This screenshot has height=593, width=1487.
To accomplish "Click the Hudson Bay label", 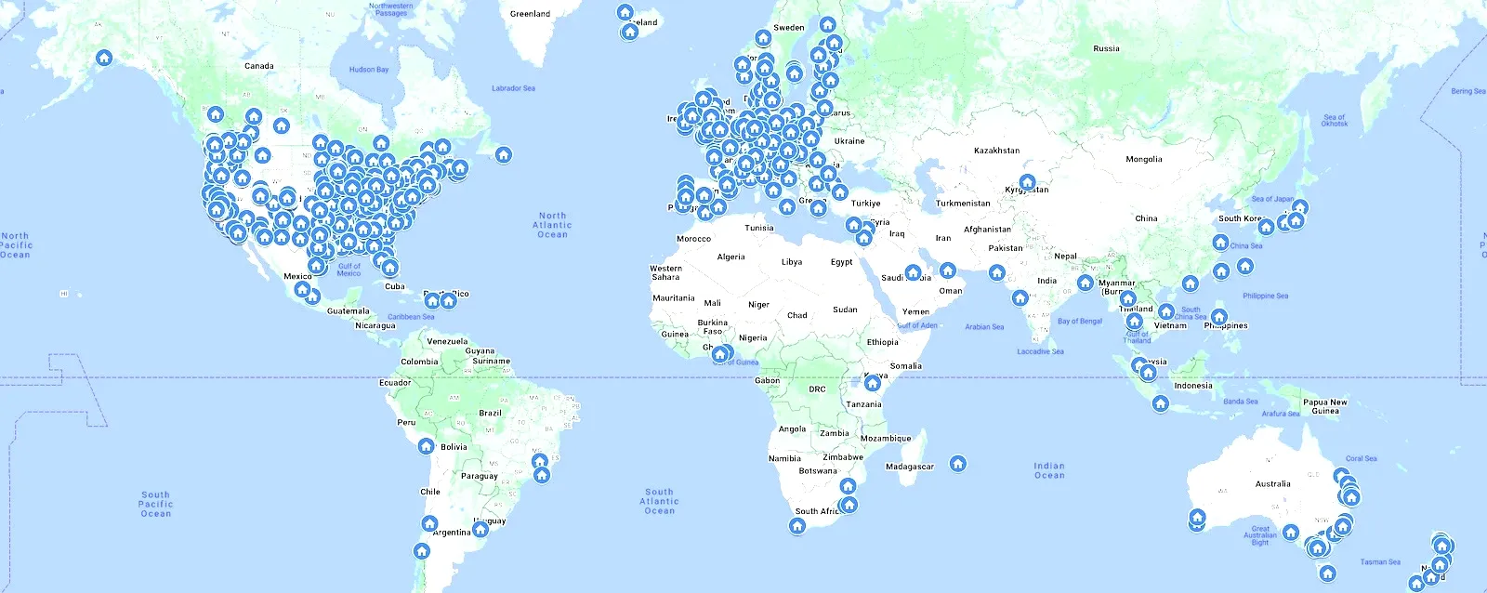I will click(369, 70).
